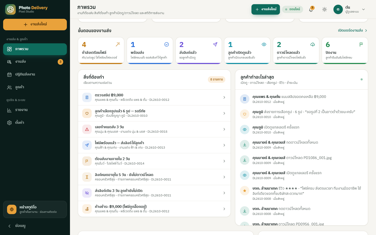Click the ส่งลิงก์แล้ว paper plane icon
This screenshot has width=376, height=235.
pos(215,44)
